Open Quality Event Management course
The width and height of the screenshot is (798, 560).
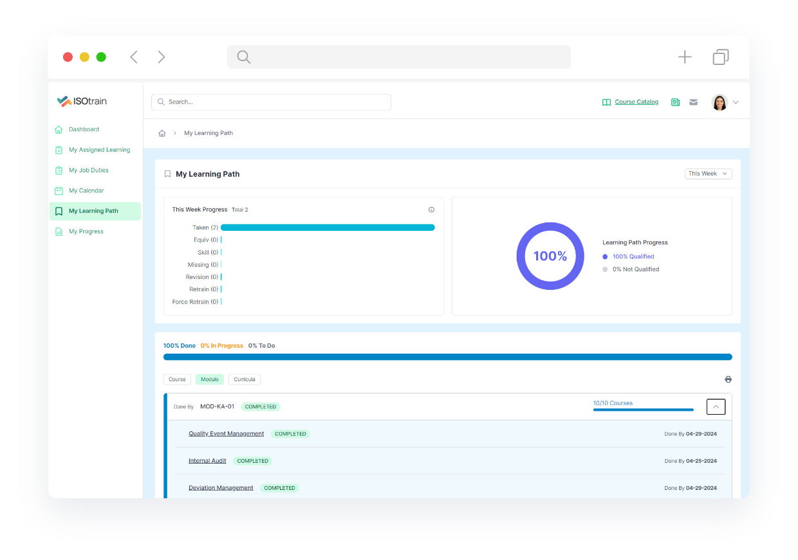click(x=226, y=434)
